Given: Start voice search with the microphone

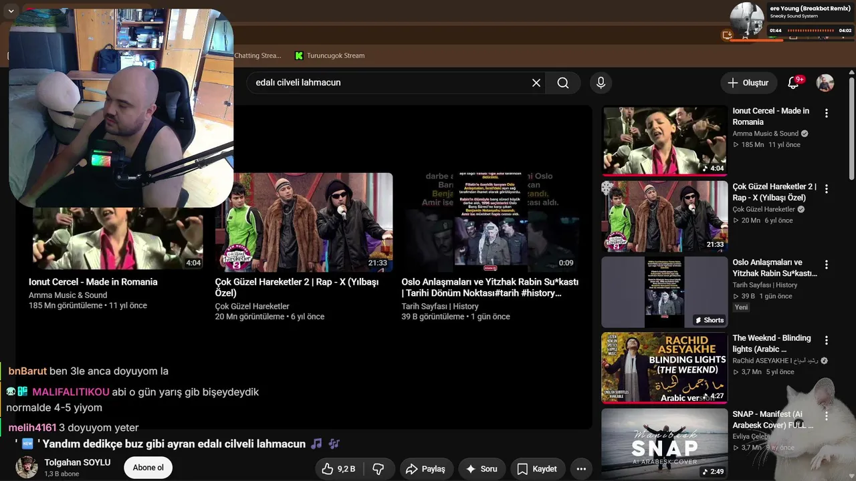Looking at the screenshot, I should tap(601, 83).
